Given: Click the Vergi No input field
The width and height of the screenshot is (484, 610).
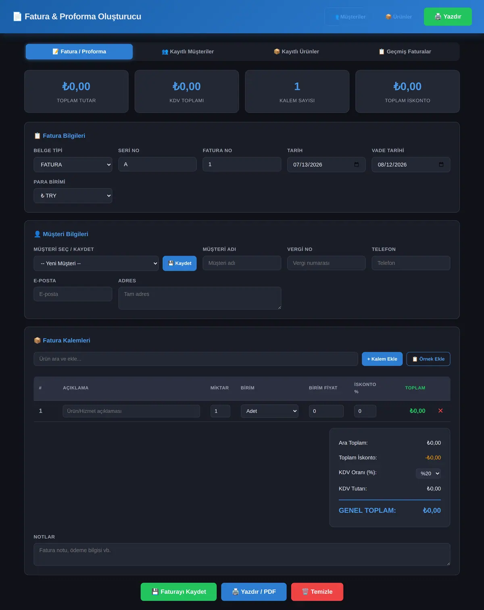Looking at the screenshot, I should pyautogui.click(x=326, y=263).
